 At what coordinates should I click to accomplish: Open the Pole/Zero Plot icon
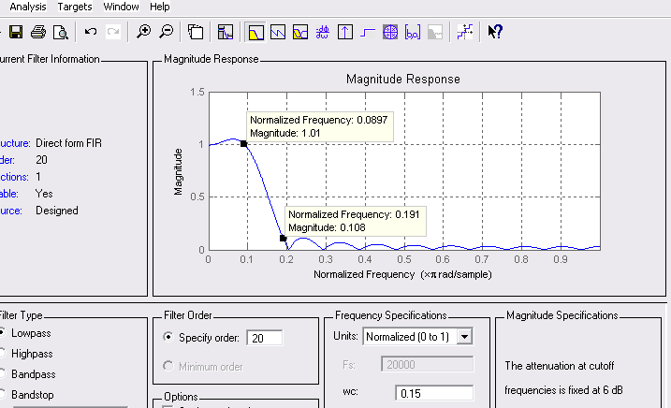[390, 32]
